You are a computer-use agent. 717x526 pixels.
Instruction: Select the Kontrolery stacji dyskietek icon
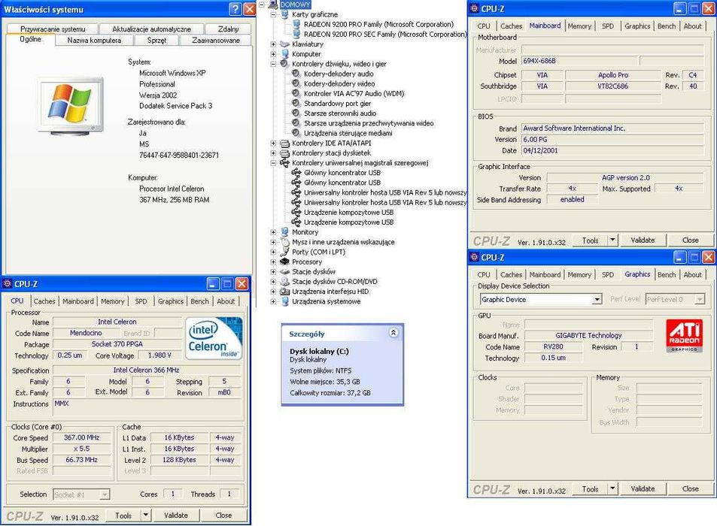pos(284,153)
